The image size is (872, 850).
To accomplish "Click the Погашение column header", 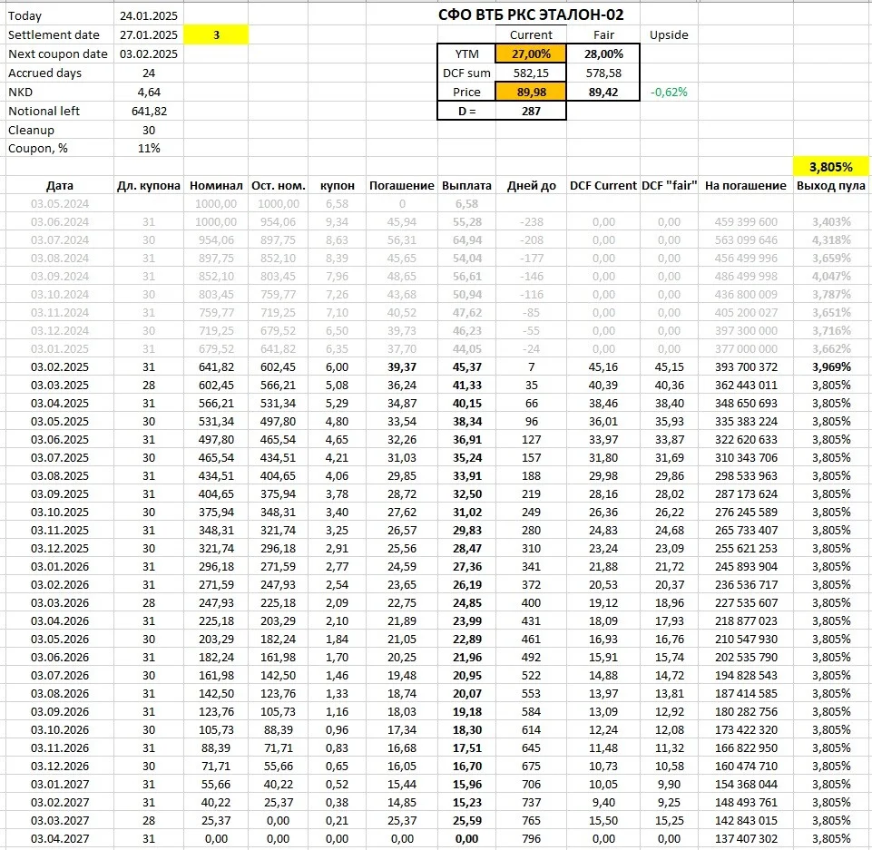I will click(x=402, y=186).
